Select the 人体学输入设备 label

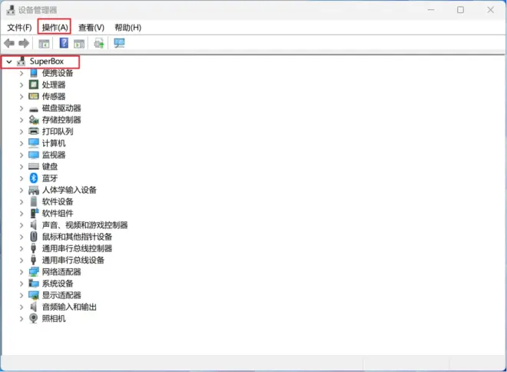coord(69,190)
